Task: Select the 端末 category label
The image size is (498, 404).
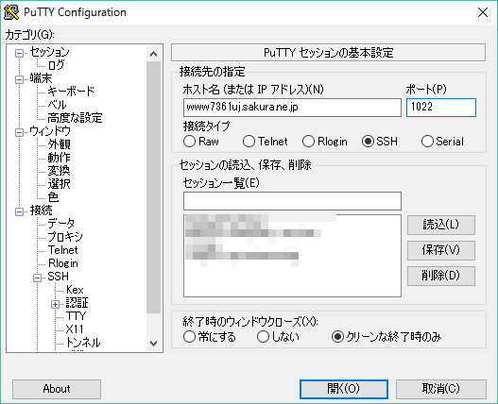Action: click(x=41, y=78)
